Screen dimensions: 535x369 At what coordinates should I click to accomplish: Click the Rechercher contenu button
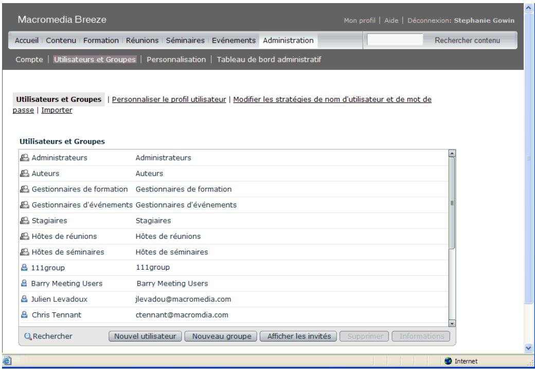click(x=467, y=40)
